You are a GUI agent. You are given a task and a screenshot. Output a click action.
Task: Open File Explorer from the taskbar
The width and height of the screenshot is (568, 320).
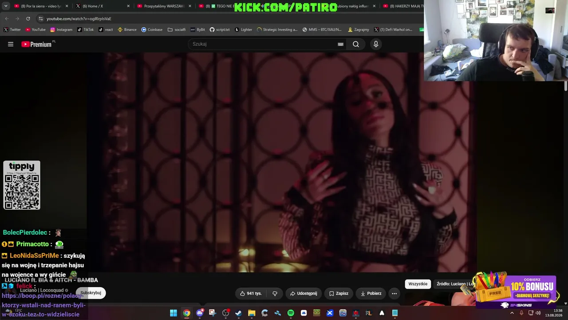[252, 313]
